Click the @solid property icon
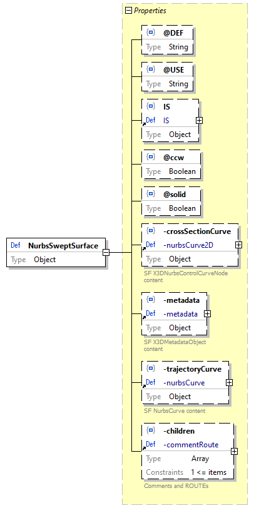The image size is (254, 513). 151,194
